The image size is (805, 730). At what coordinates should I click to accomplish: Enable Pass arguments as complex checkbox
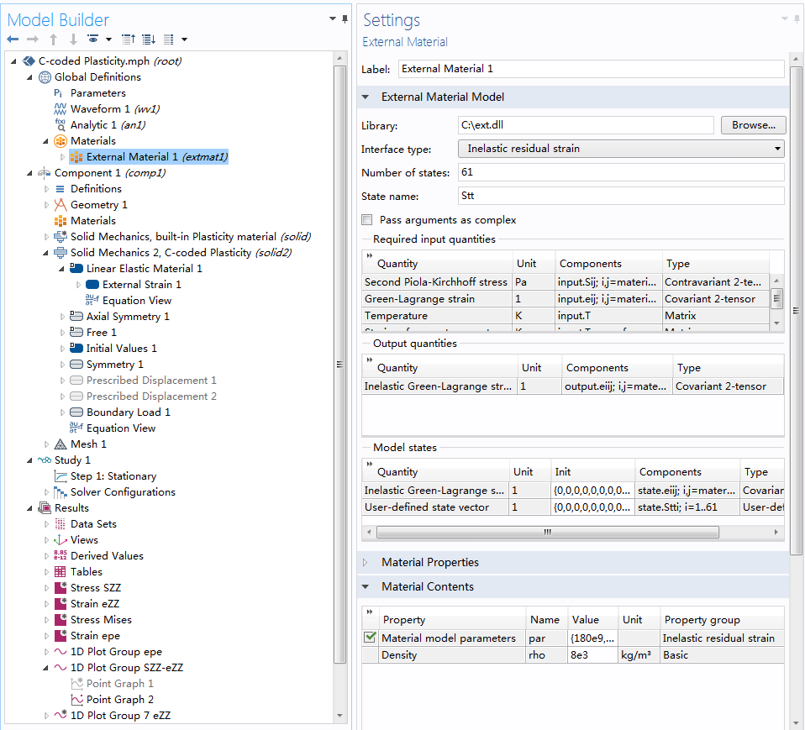click(367, 220)
